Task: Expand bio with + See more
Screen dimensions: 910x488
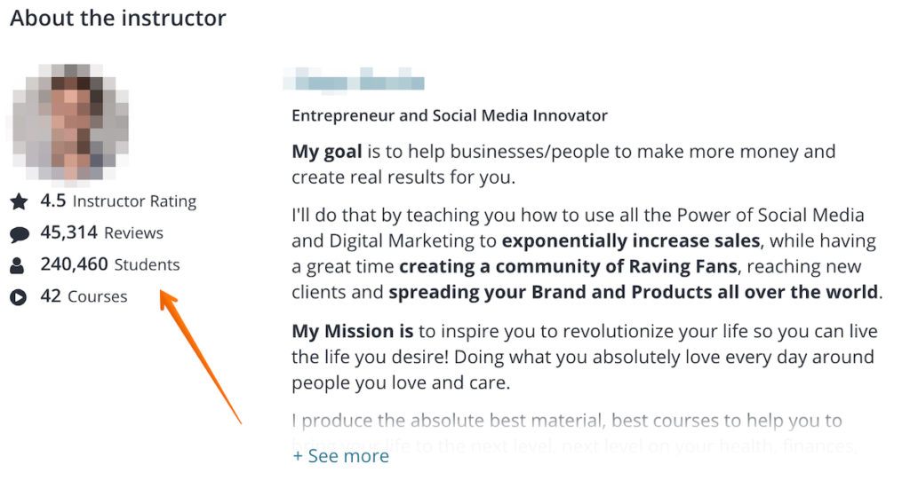Action: (x=340, y=456)
